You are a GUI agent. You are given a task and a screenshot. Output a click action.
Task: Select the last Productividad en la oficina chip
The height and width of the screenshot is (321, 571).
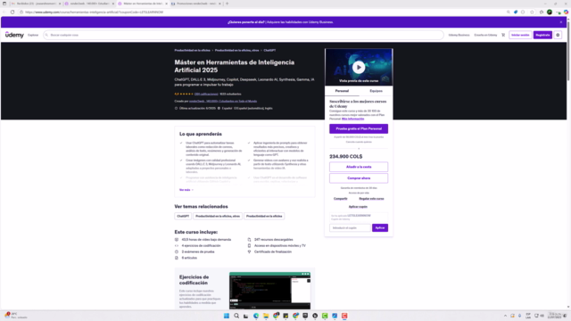tap(264, 216)
